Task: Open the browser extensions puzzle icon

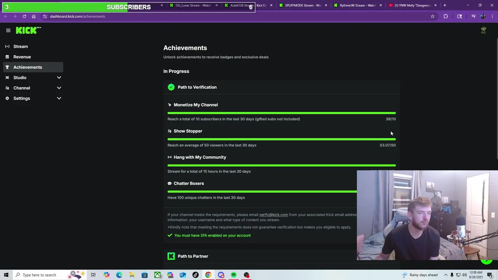Action: [x=445, y=16]
